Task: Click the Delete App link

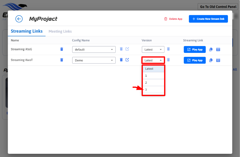Action: (173, 19)
